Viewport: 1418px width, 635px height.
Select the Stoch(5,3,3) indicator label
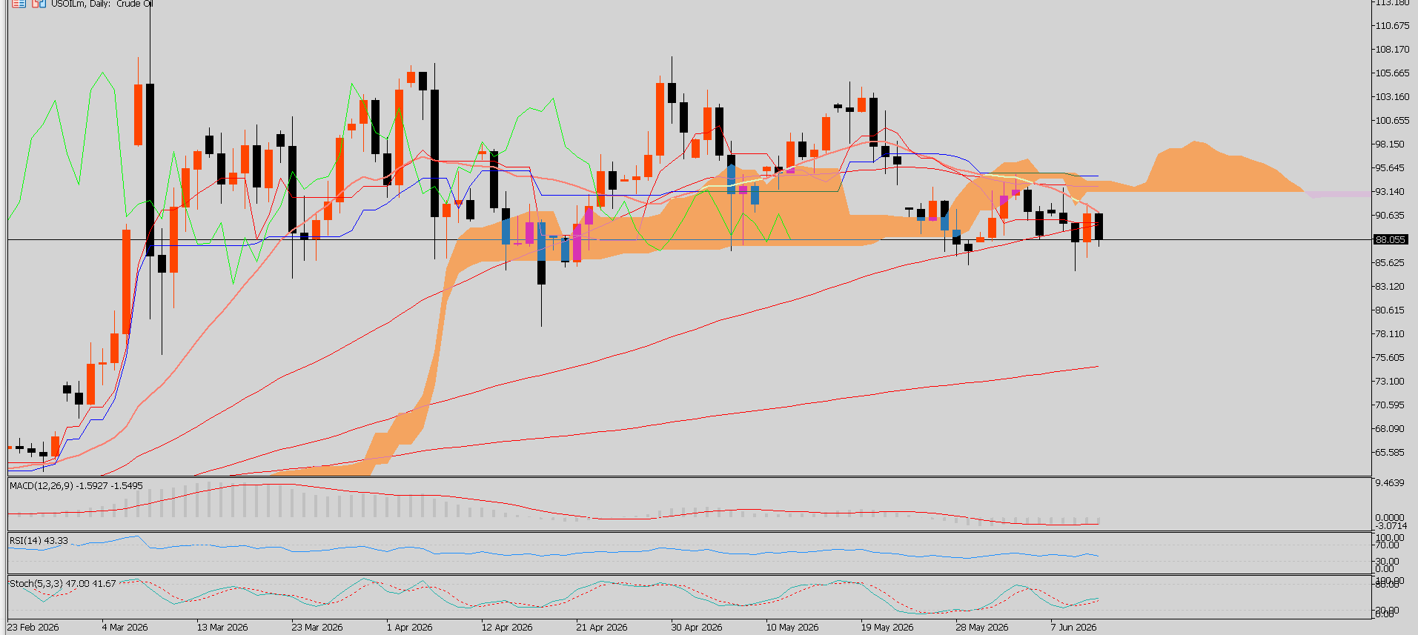point(63,583)
